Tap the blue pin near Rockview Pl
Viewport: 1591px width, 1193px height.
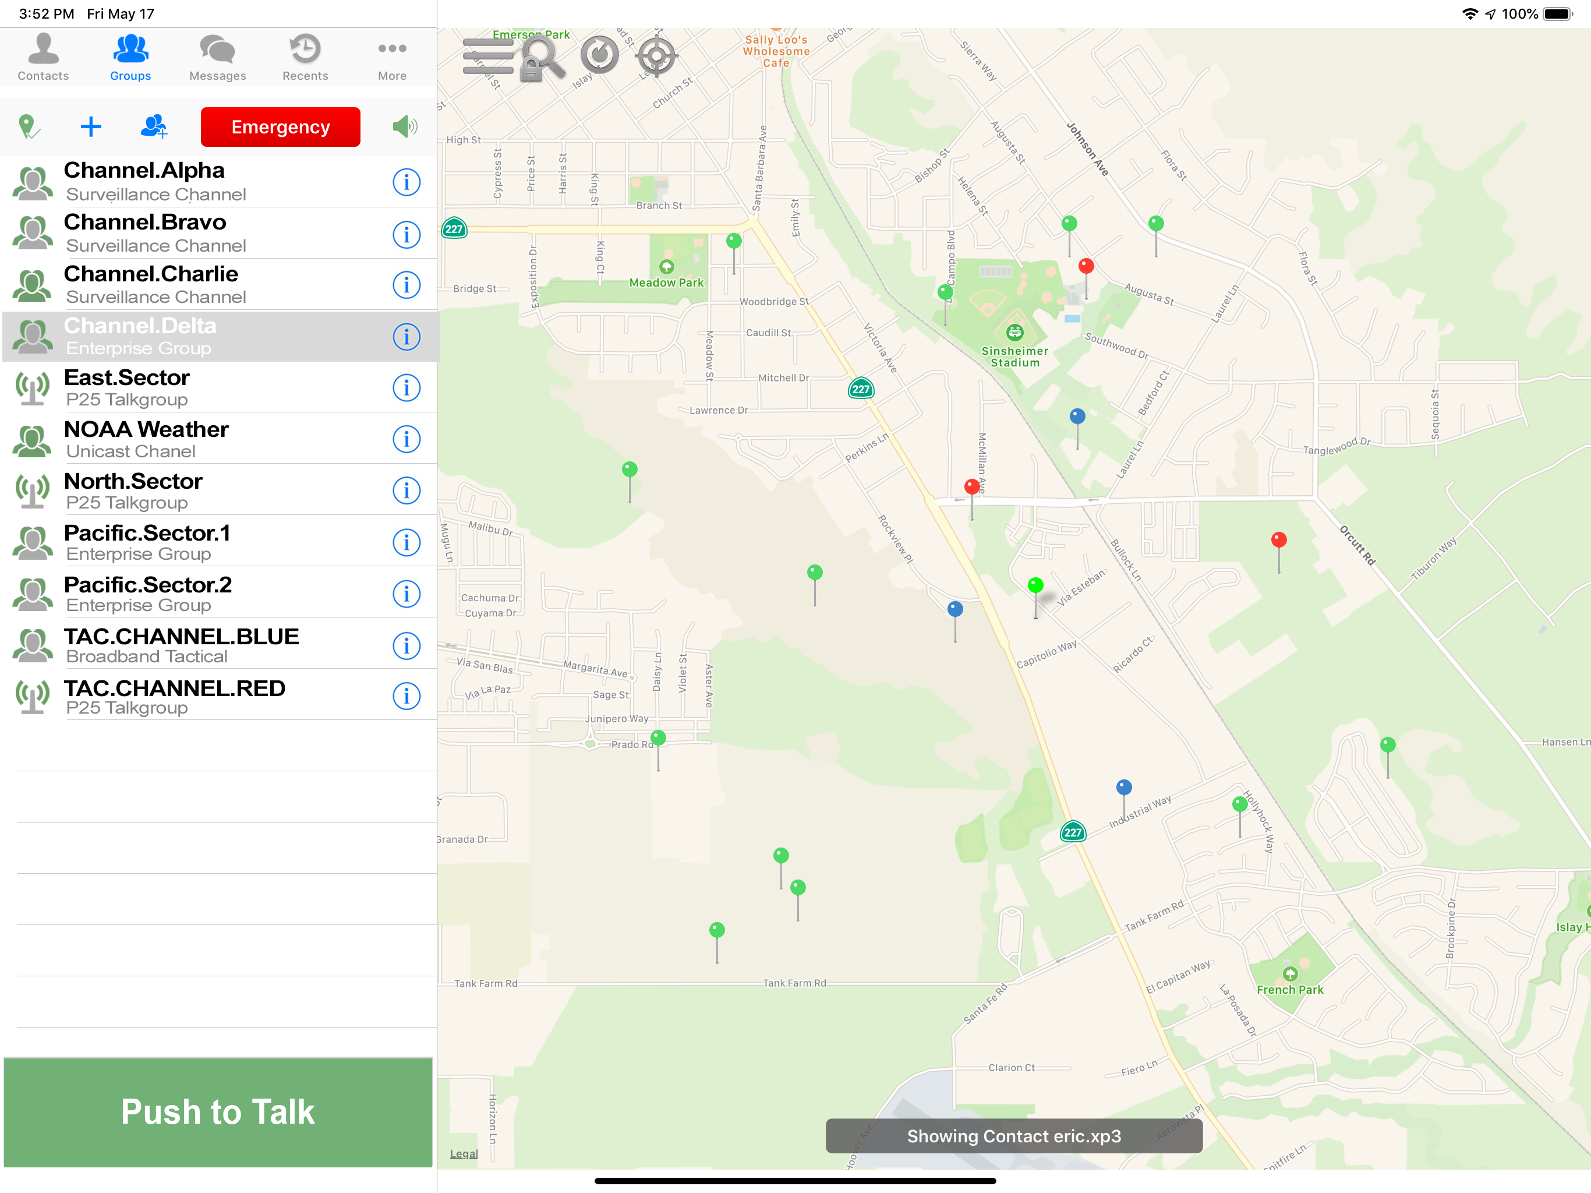click(954, 609)
